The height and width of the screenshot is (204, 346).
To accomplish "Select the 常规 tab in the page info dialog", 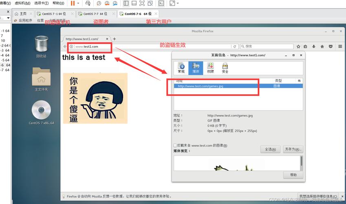I will point(181,68).
